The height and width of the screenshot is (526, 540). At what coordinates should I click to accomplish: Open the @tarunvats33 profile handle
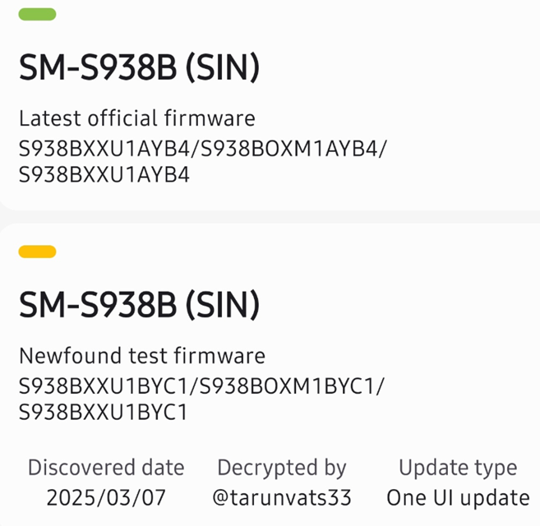coord(282,497)
